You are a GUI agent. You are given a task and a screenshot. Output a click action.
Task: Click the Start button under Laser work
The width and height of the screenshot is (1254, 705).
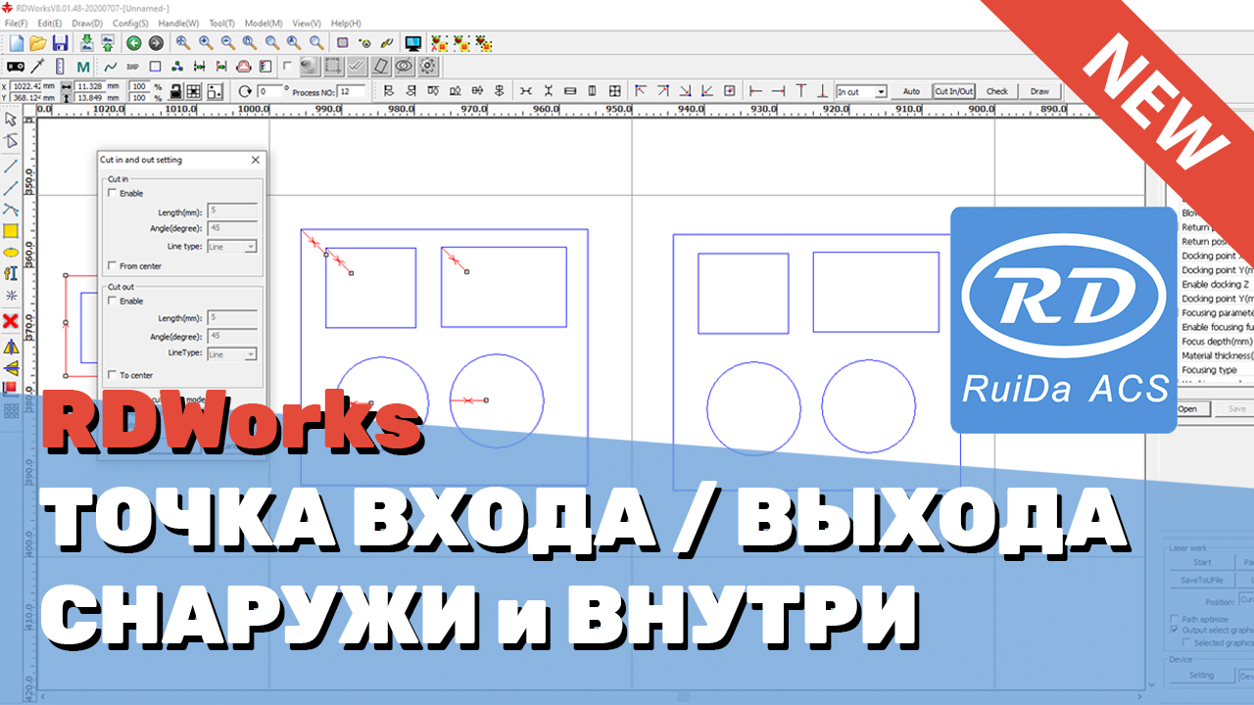pyautogui.click(x=1202, y=562)
